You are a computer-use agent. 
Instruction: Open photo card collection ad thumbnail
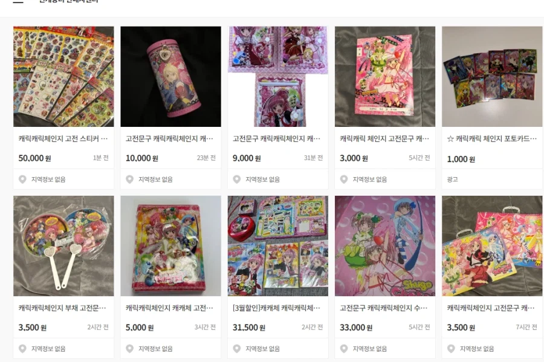[x=492, y=77]
